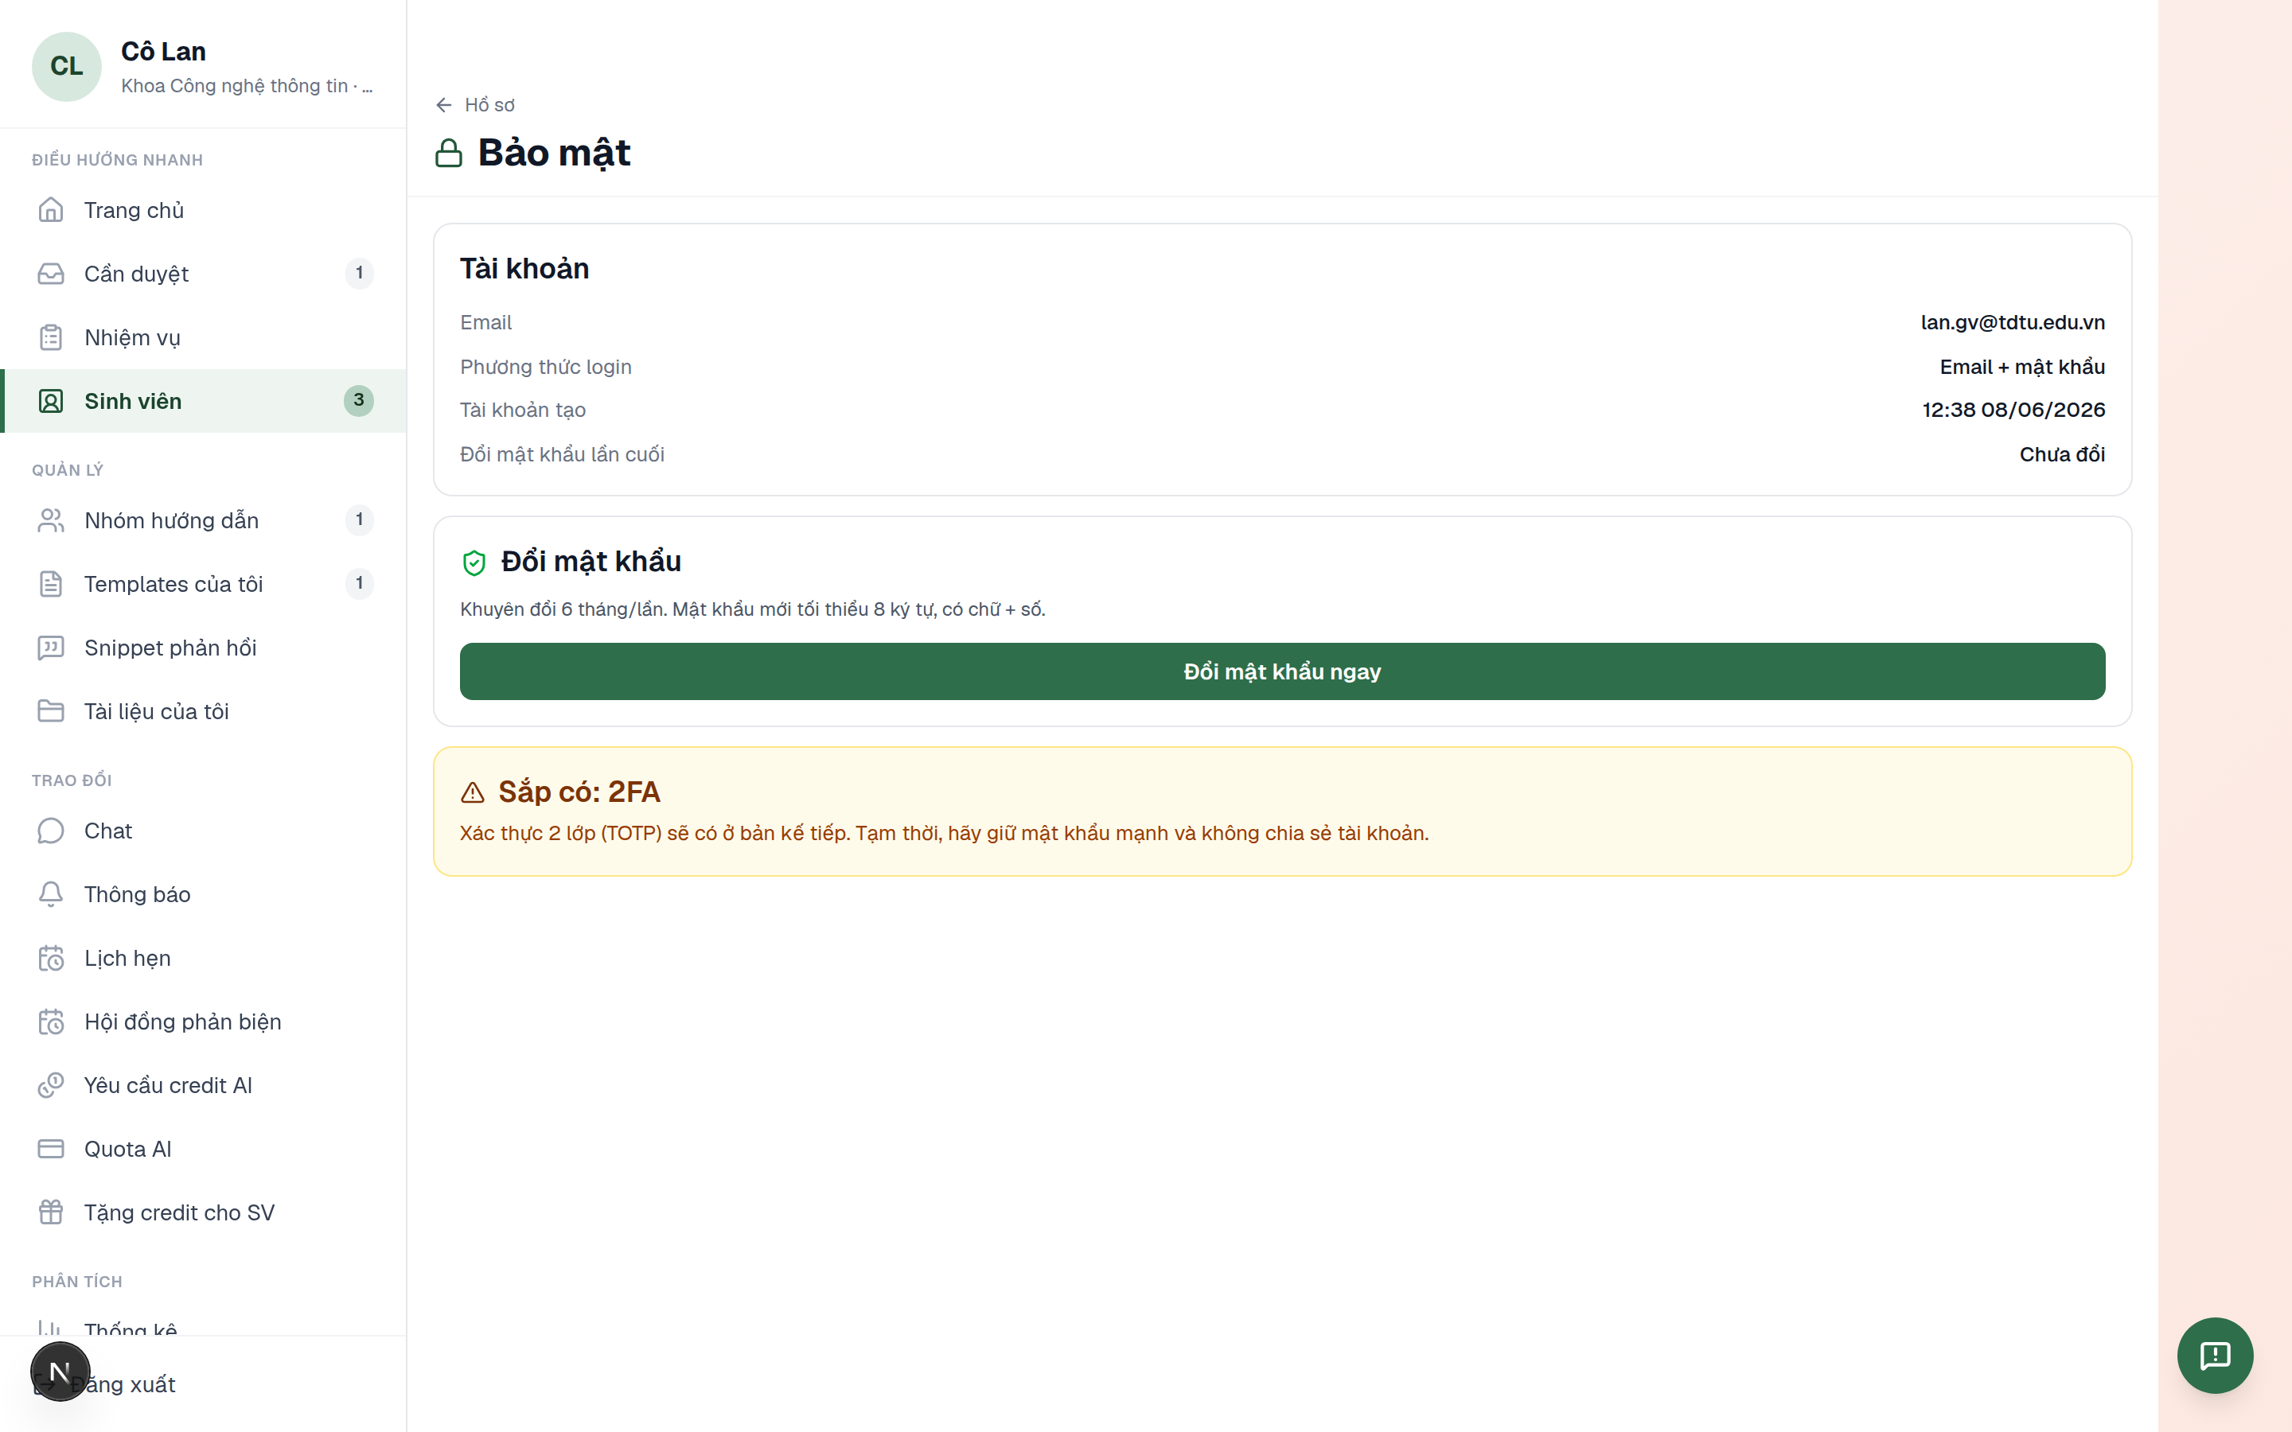
Task: Click the badge 1 on Cần duyệt
Action: [x=359, y=274]
